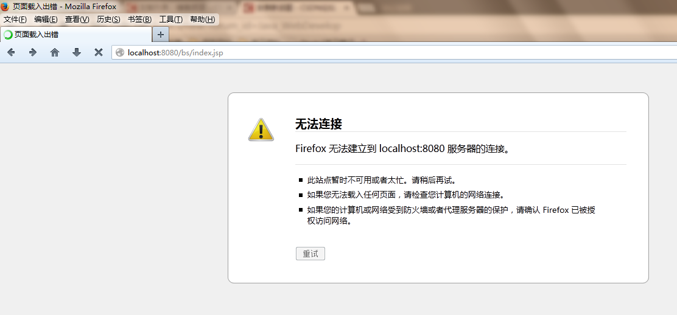The image size is (677, 315).
Task: Stop loading with the X icon
Action: [99, 53]
